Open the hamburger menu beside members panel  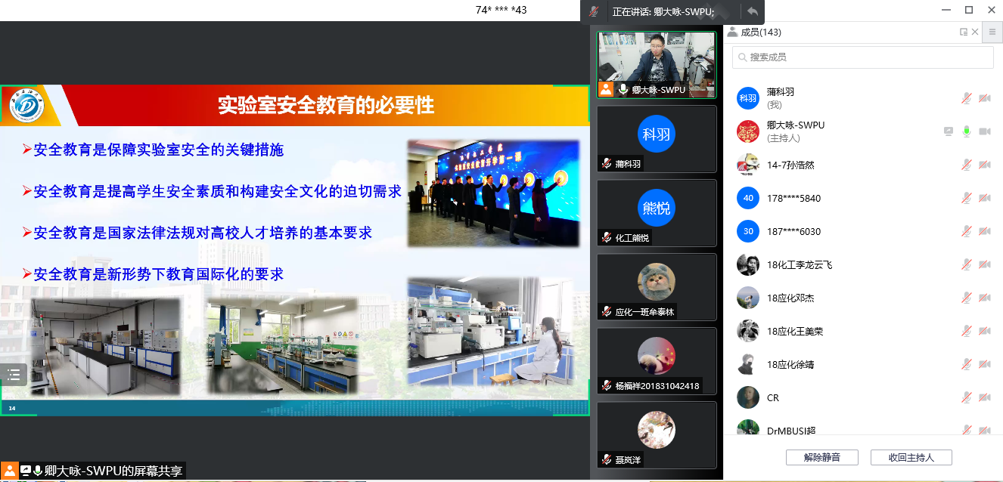992,32
